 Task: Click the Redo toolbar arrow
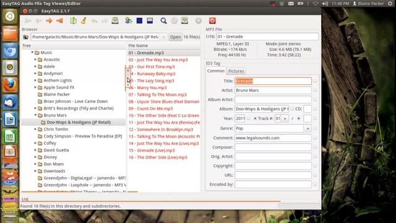point(105,20)
